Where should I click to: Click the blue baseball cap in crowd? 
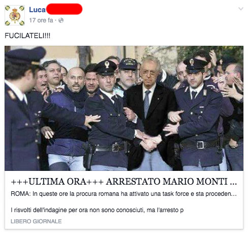pos(128,64)
